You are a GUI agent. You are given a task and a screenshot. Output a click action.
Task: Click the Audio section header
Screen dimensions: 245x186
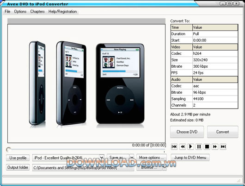[x=182, y=79]
